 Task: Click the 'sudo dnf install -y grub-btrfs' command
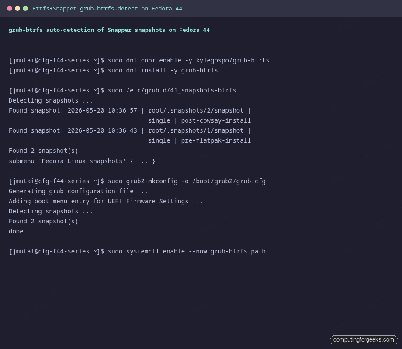tap(163, 70)
